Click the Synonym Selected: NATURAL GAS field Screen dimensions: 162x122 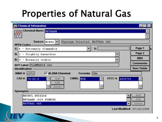106,42
